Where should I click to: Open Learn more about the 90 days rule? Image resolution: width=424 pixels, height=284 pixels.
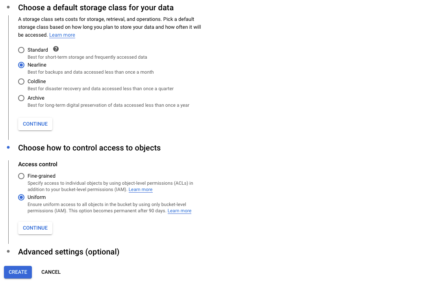[x=180, y=211]
